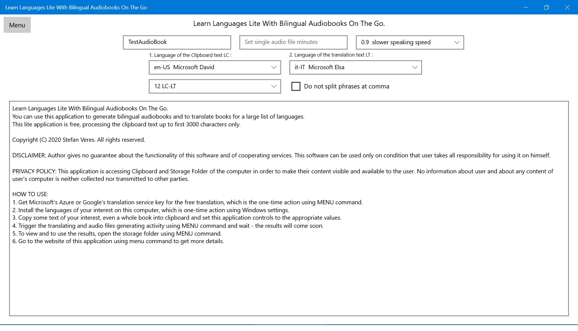Screen dimensions: 578x331
Task: Click the DISCLAIMER line in the text area
Action: pyautogui.click(x=281, y=156)
